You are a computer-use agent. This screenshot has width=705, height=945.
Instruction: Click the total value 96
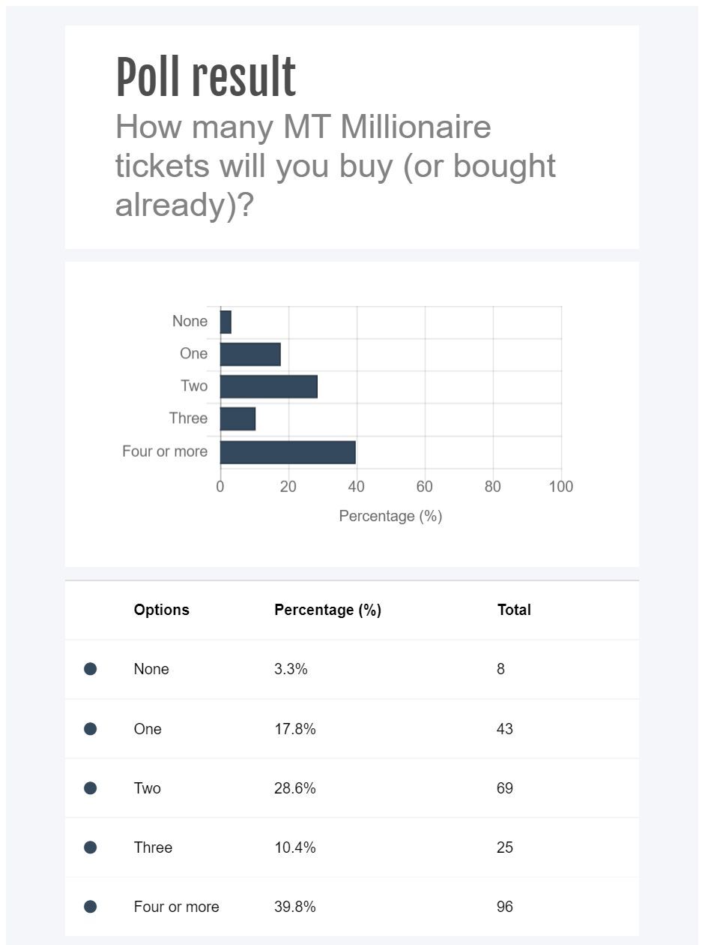pyautogui.click(x=505, y=907)
